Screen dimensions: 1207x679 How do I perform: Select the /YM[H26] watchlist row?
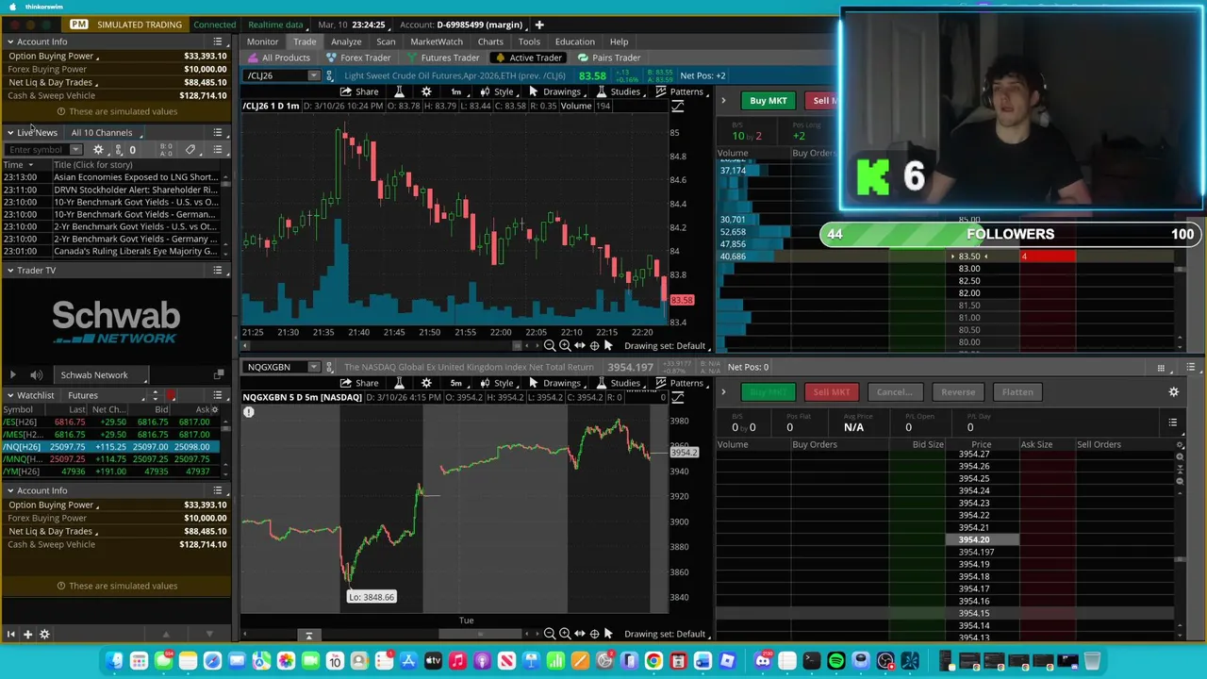click(x=111, y=472)
